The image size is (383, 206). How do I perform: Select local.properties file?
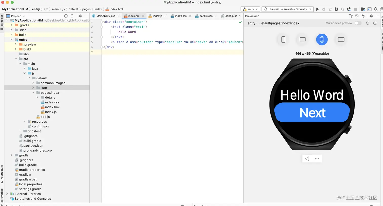coord(31,184)
